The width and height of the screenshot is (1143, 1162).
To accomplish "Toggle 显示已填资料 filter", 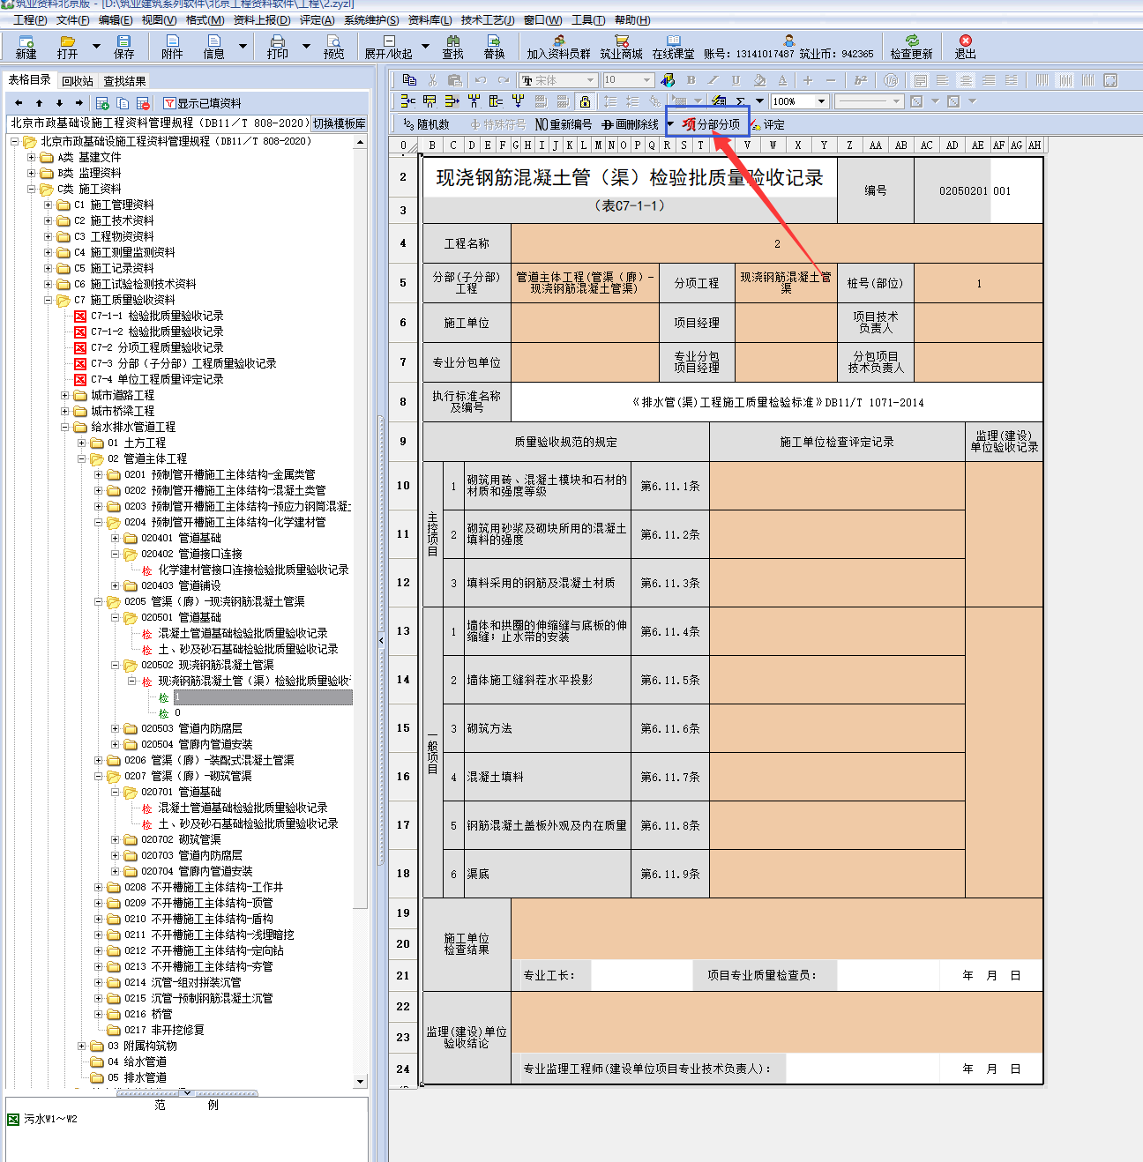I will tap(203, 103).
